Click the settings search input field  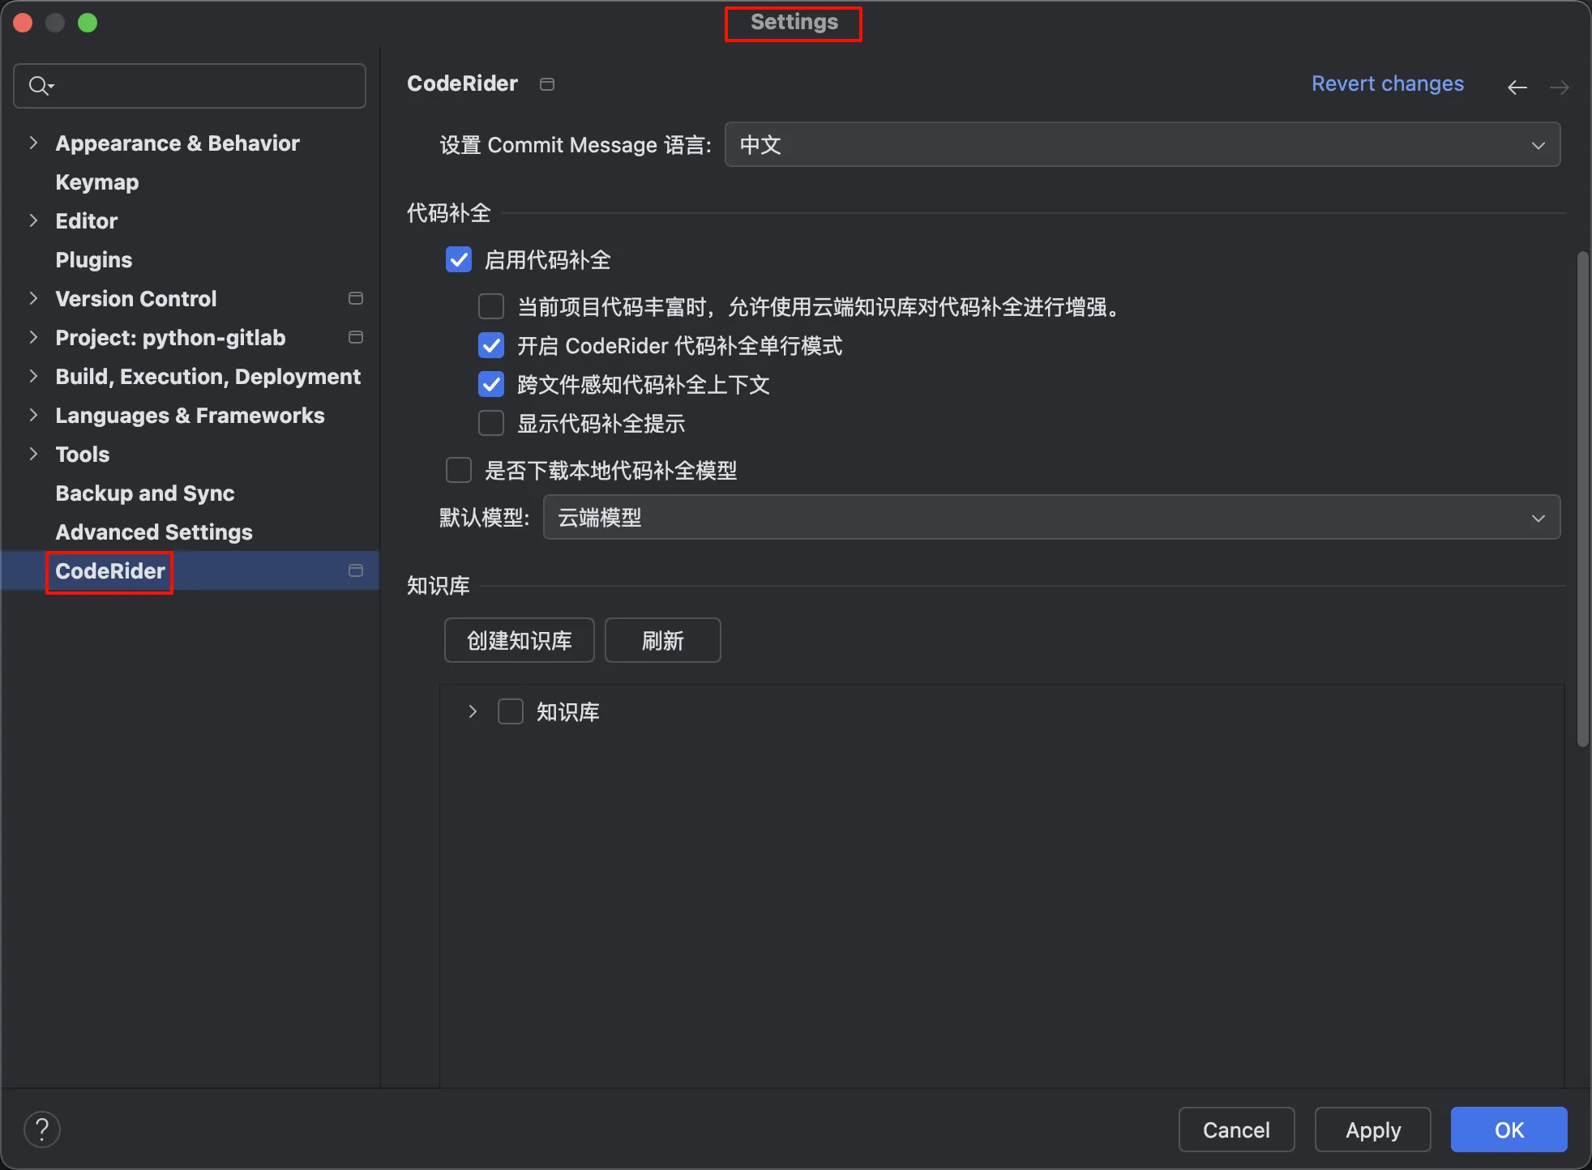203,85
